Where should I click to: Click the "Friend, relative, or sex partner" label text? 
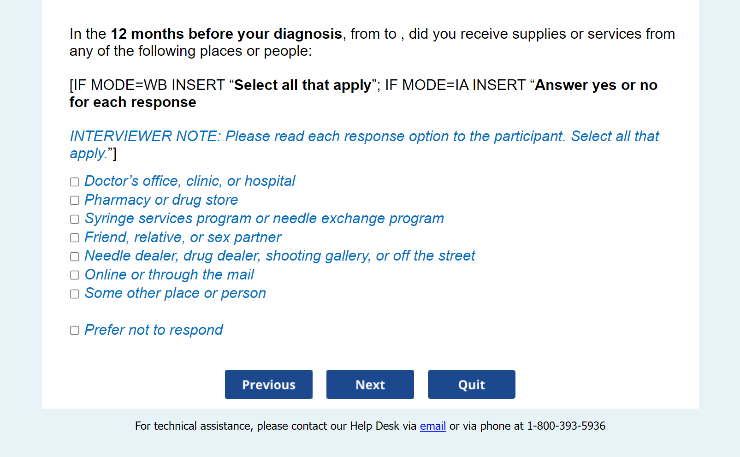183,237
